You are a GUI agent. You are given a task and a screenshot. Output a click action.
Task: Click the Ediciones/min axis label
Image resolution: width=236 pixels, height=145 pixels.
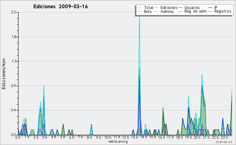(x=4, y=74)
